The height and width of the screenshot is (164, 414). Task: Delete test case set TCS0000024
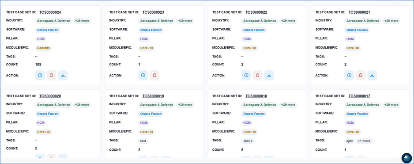click(52, 76)
